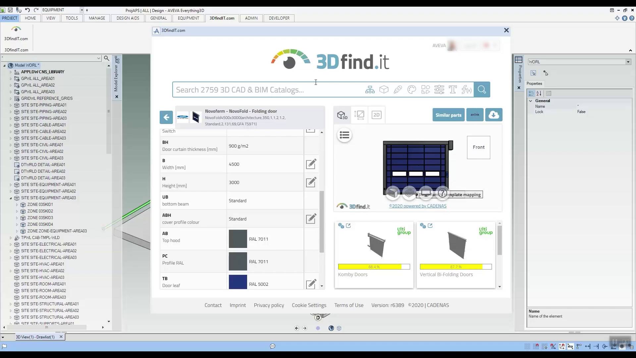Click the magnifier search button in 3Dfind.it
636x358 pixels.
point(482,89)
